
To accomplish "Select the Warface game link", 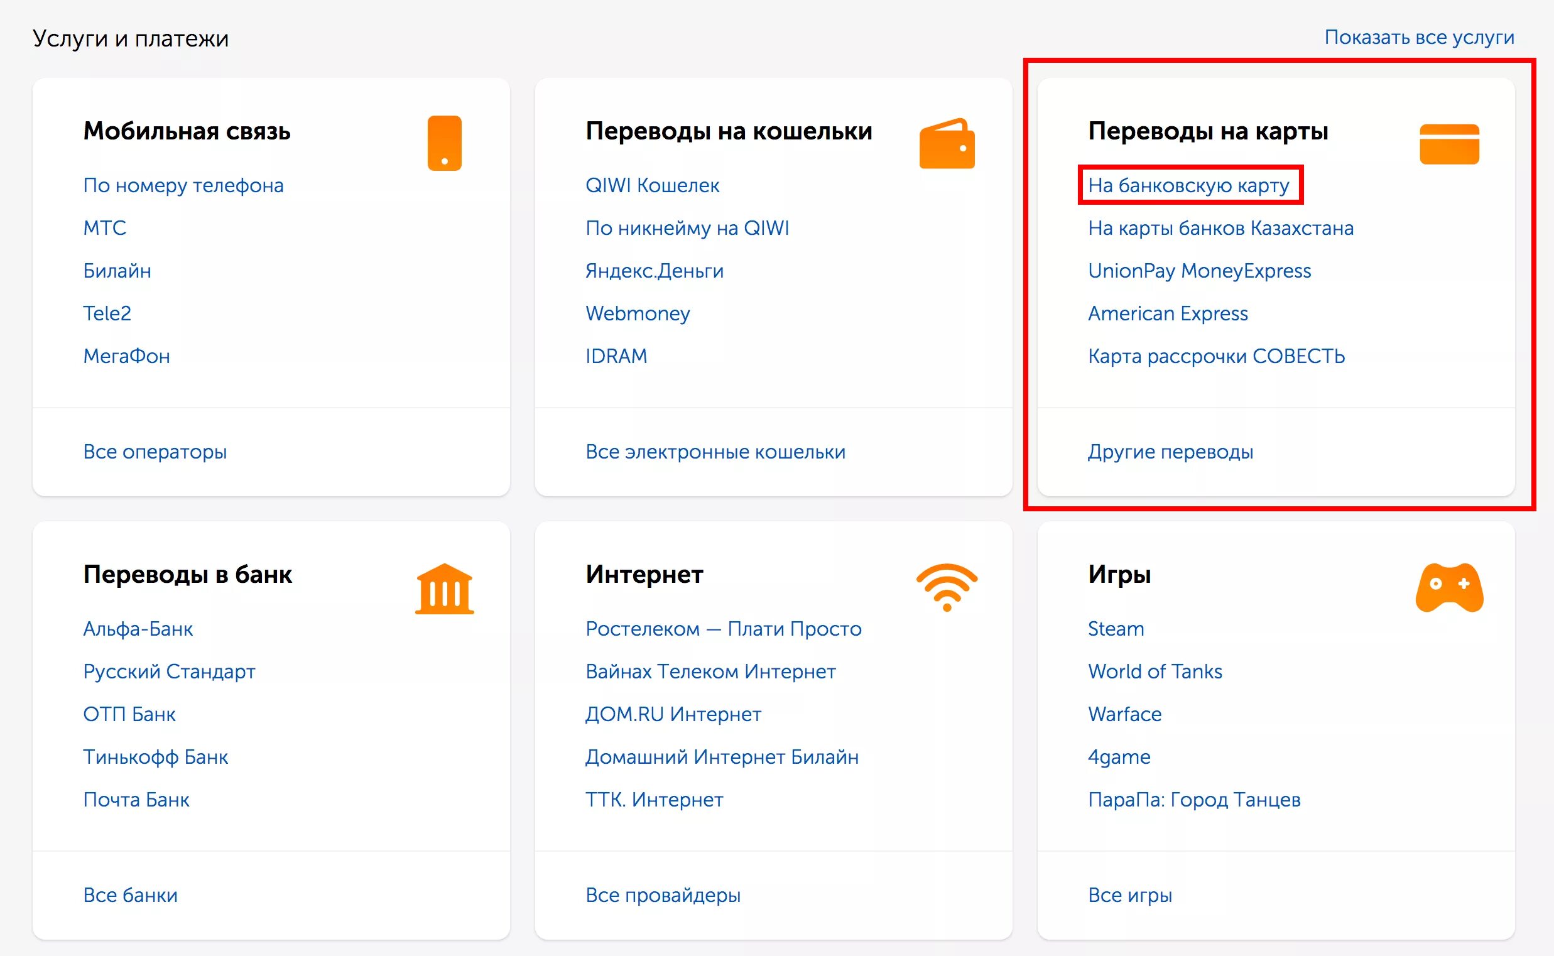I will 1125,714.
